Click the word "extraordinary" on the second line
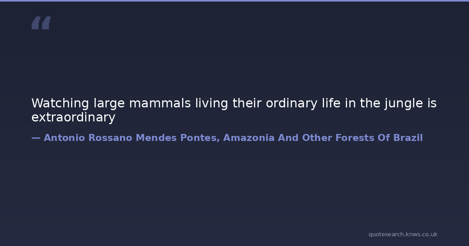This screenshot has width=469, height=246. (x=73, y=118)
